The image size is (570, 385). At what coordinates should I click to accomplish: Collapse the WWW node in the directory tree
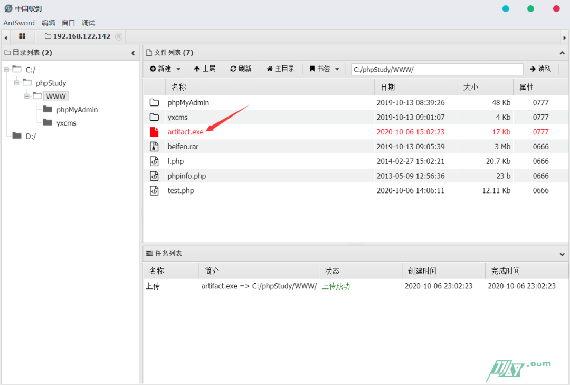(26, 96)
